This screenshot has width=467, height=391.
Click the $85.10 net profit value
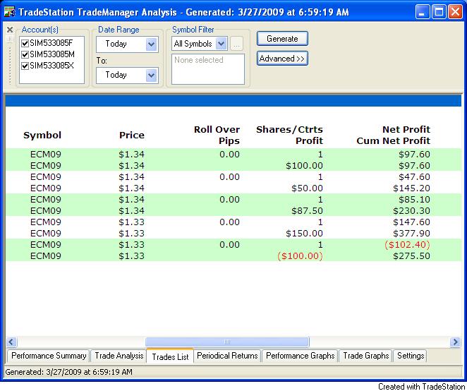(x=414, y=200)
